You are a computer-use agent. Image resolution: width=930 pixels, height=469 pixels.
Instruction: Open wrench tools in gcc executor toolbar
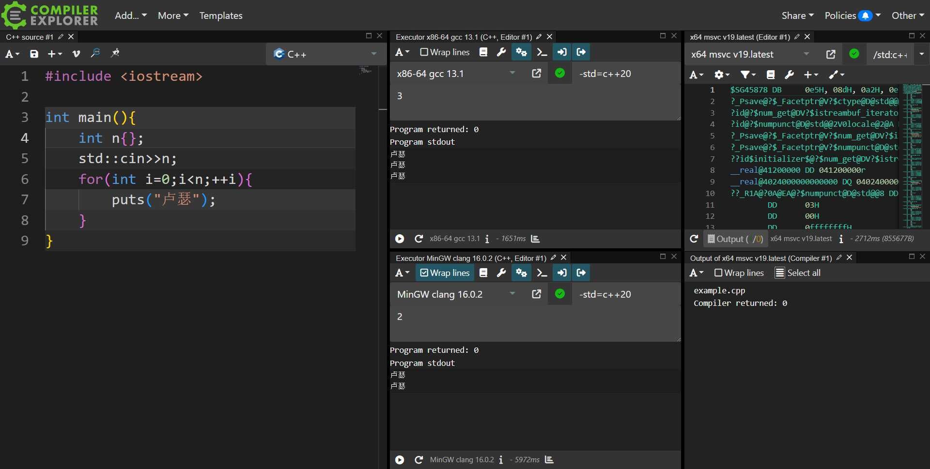click(x=501, y=52)
